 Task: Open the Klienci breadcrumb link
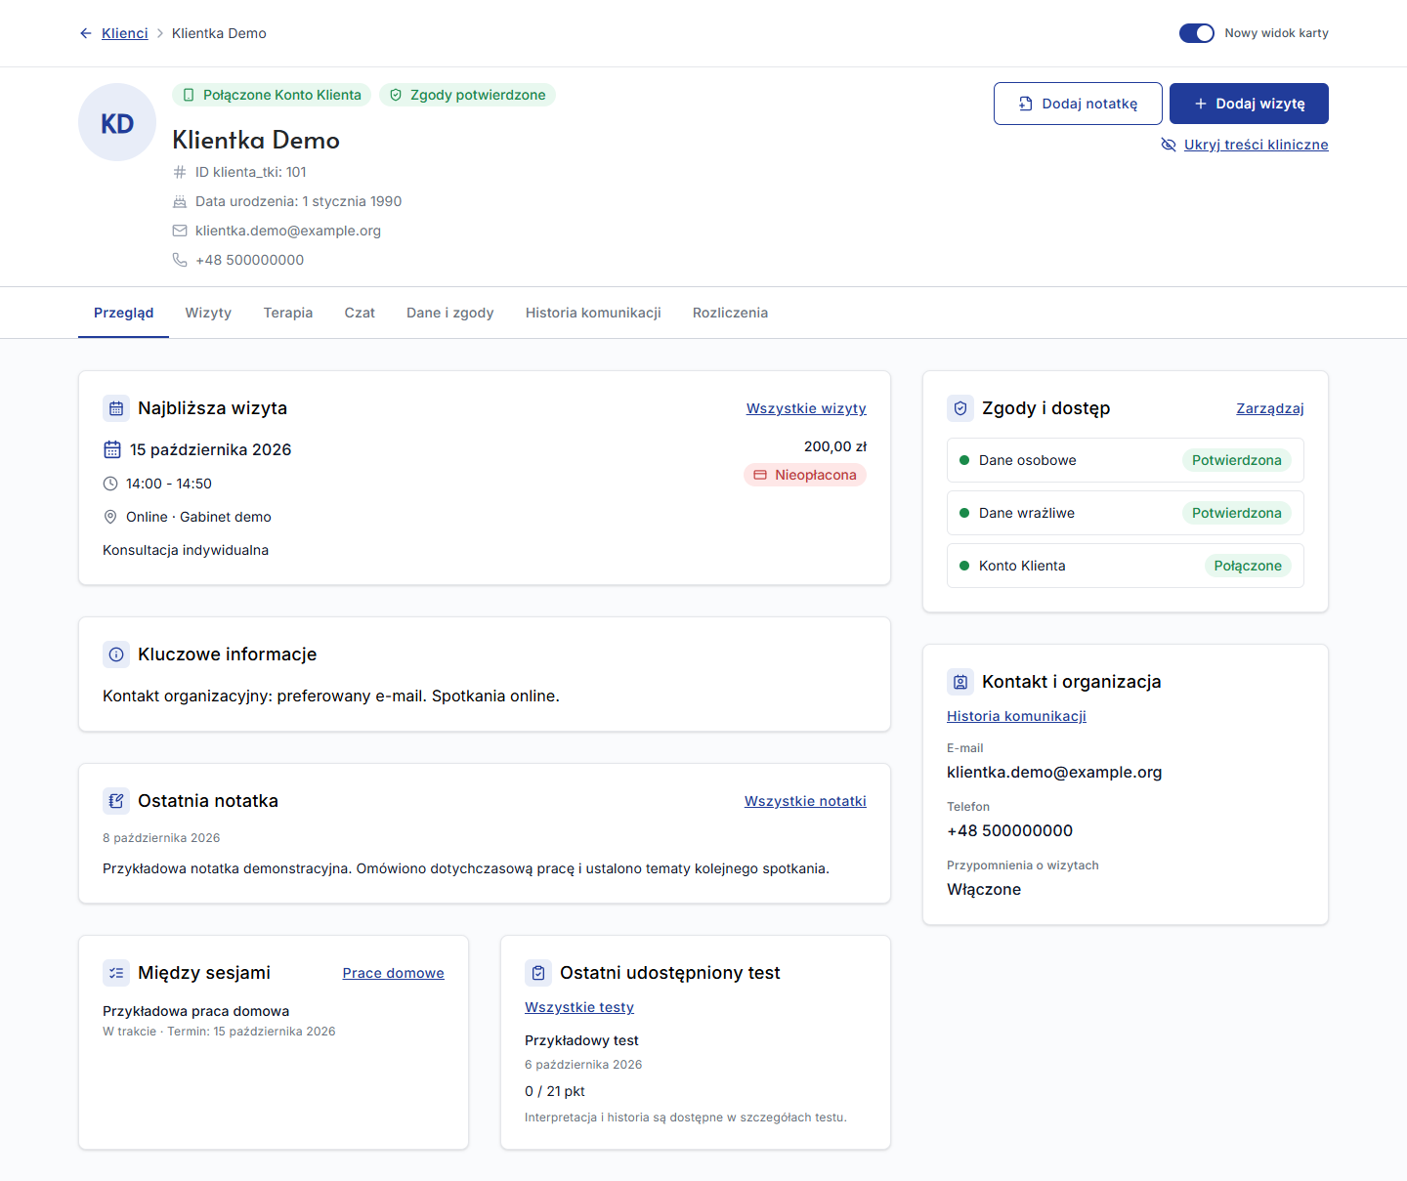125,33
